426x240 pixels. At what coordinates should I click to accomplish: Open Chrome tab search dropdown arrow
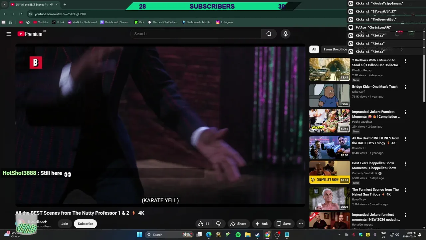tap(4, 5)
